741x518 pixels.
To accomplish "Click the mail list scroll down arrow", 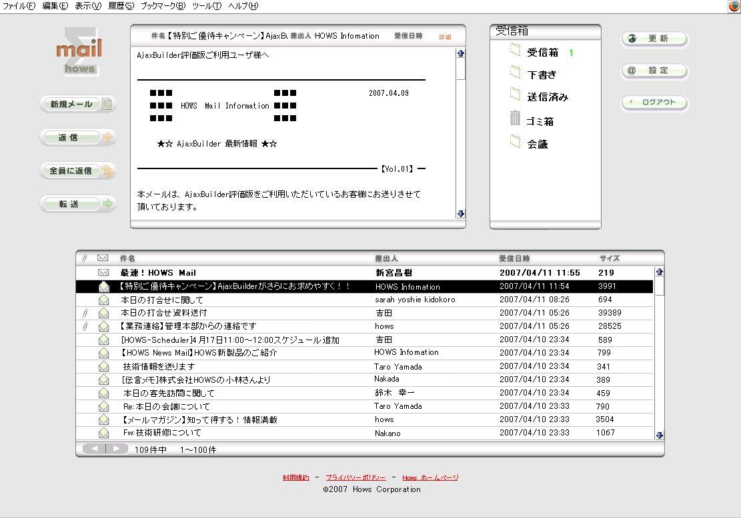I will point(659,435).
